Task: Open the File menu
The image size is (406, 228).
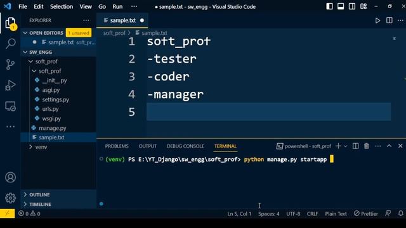Action: tap(23, 7)
